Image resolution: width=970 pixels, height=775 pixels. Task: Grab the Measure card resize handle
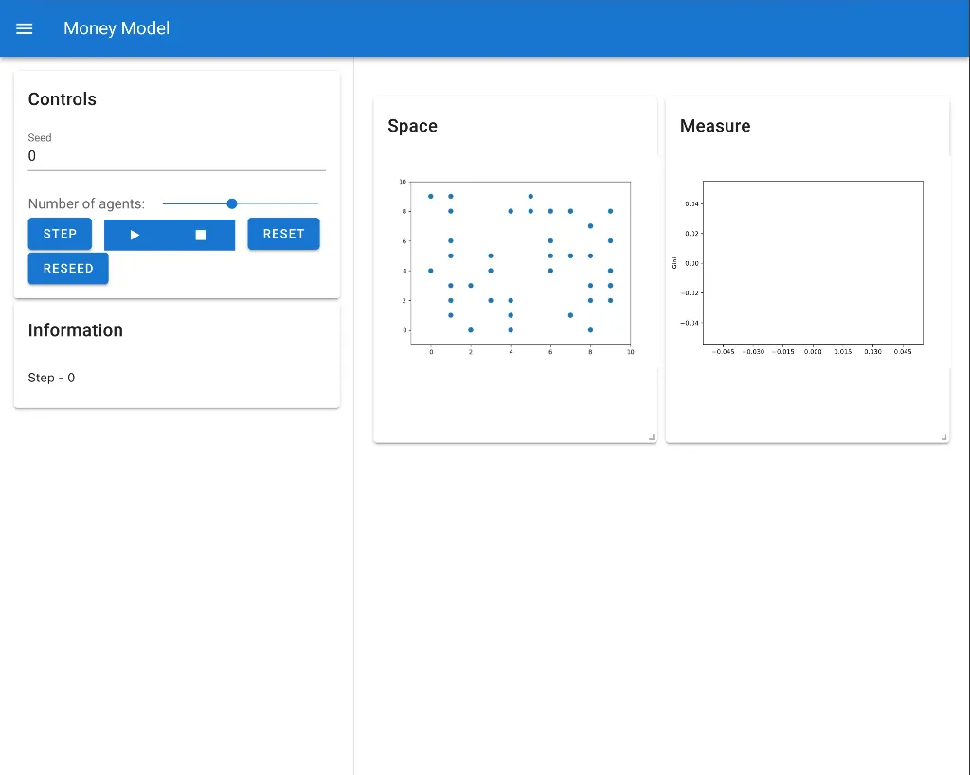pos(943,437)
